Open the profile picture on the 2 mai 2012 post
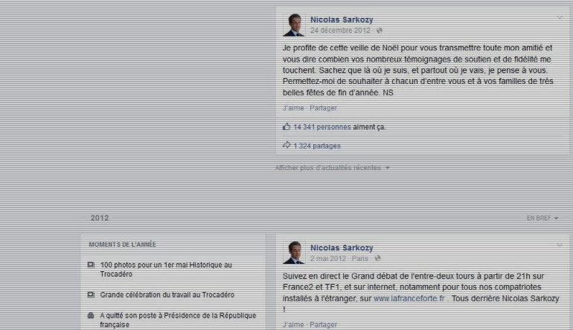This screenshot has width=573, height=330. [294, 253]
